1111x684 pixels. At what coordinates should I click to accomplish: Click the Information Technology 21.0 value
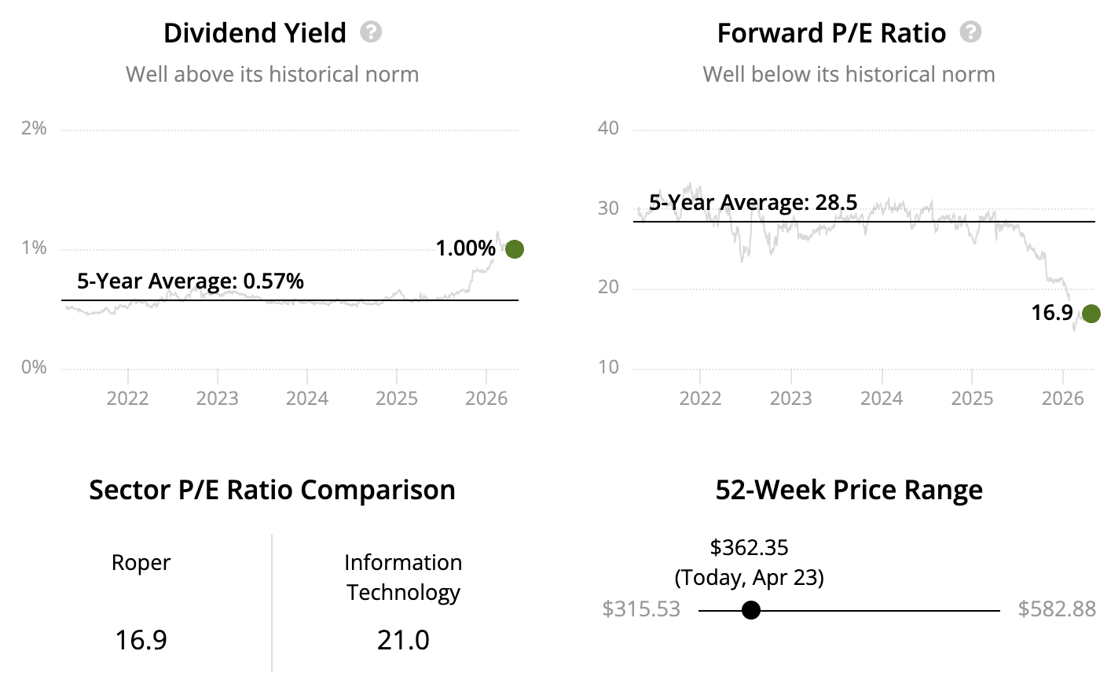click(403, 640)
